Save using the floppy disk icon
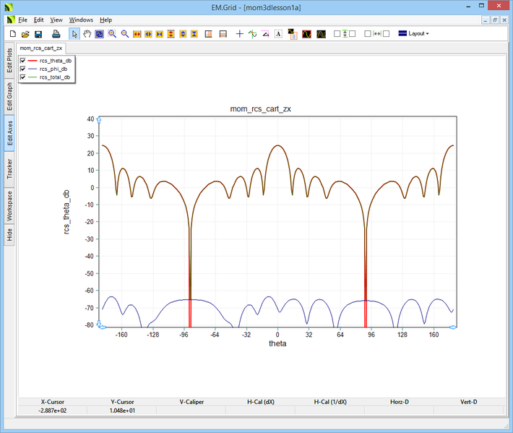 [x=38, y=34]
